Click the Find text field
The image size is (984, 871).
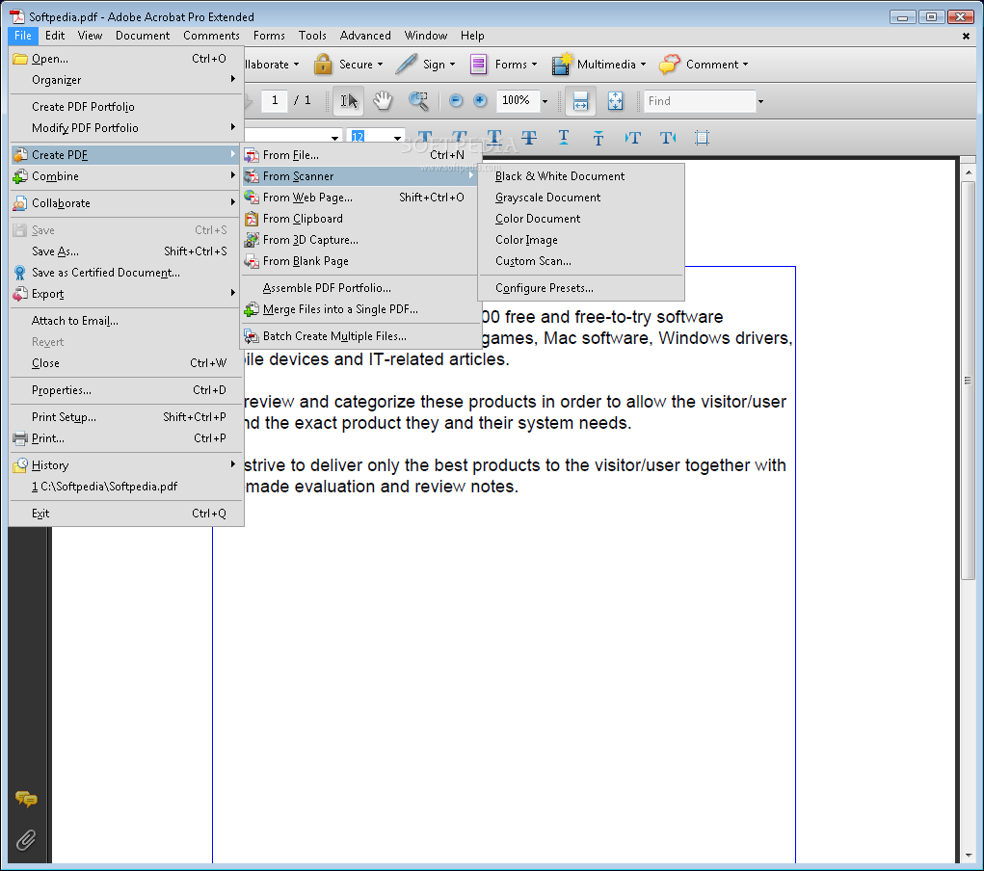(700, 101)
